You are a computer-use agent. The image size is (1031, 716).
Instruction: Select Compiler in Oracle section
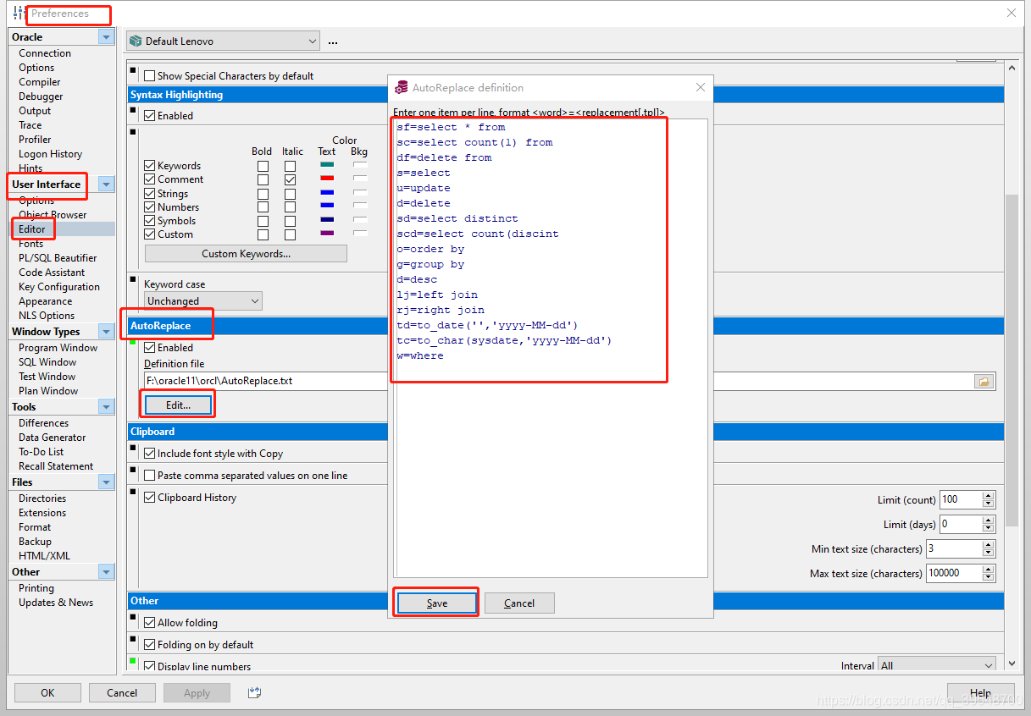pyautogui.click(x=40, y=82)
